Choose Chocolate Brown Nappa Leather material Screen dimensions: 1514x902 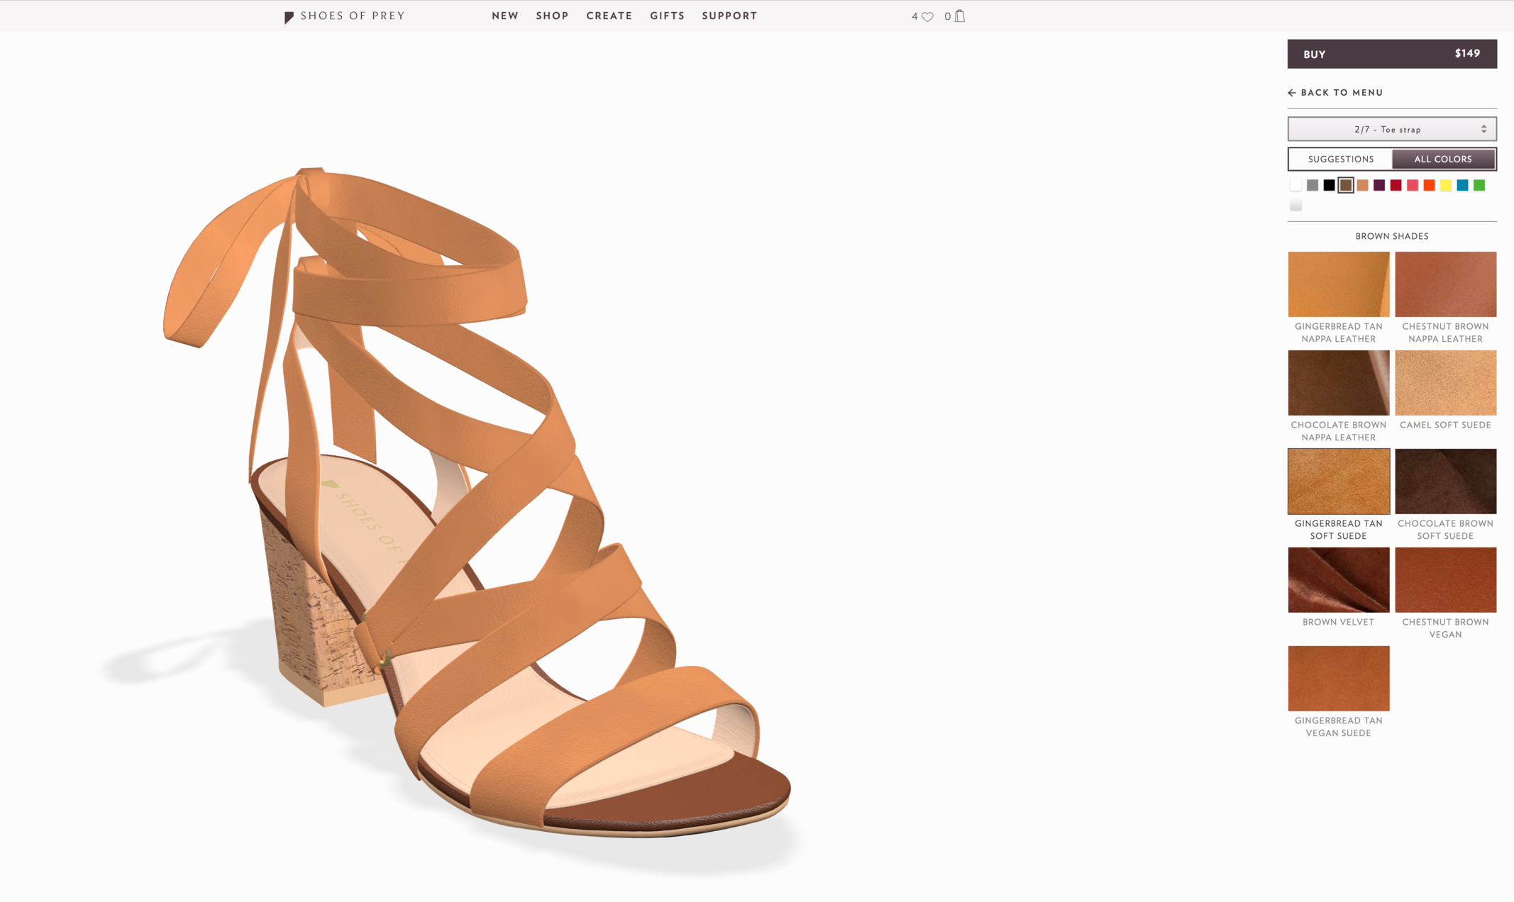[1338, 383]
